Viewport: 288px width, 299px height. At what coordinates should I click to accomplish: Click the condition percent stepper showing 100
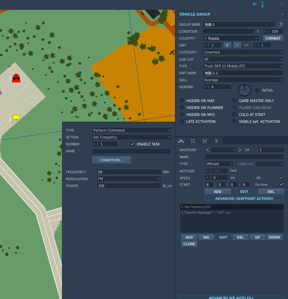coord(273,31)
